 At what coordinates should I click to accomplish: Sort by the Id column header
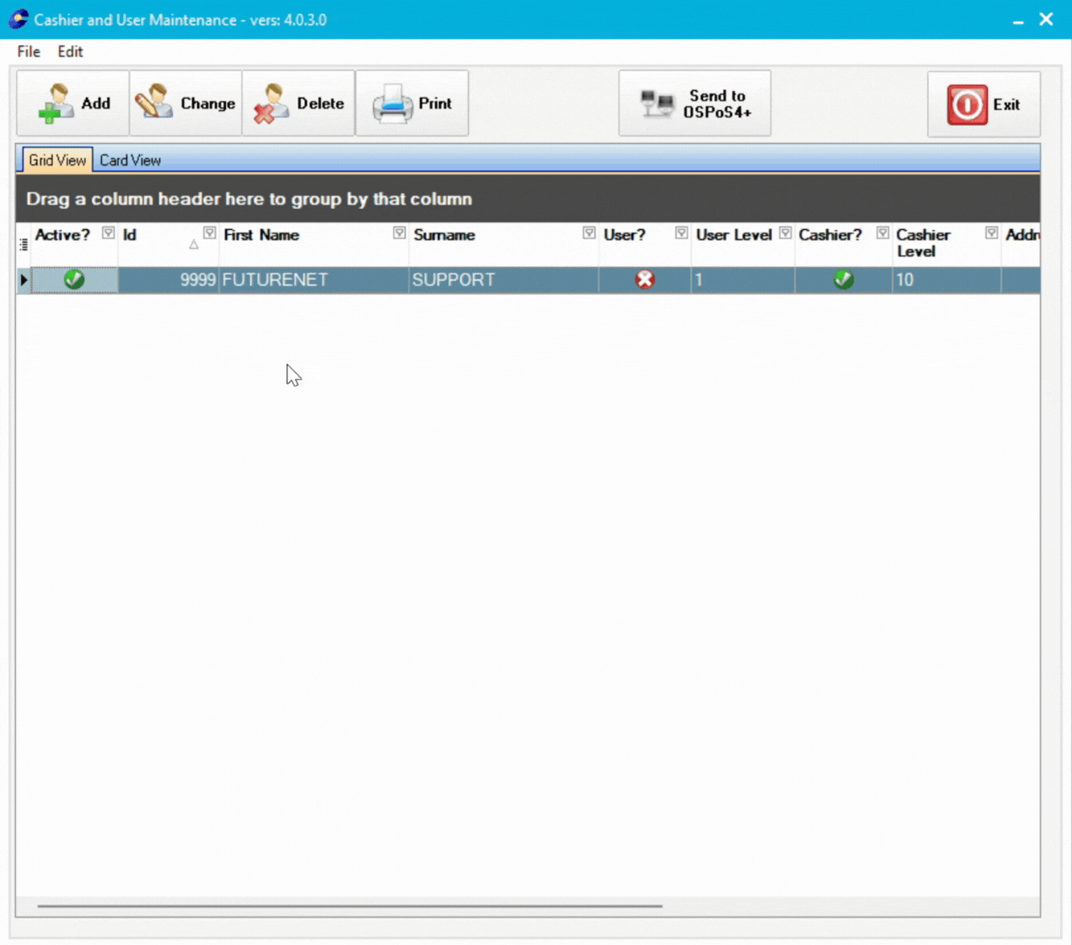pos(156,236)
